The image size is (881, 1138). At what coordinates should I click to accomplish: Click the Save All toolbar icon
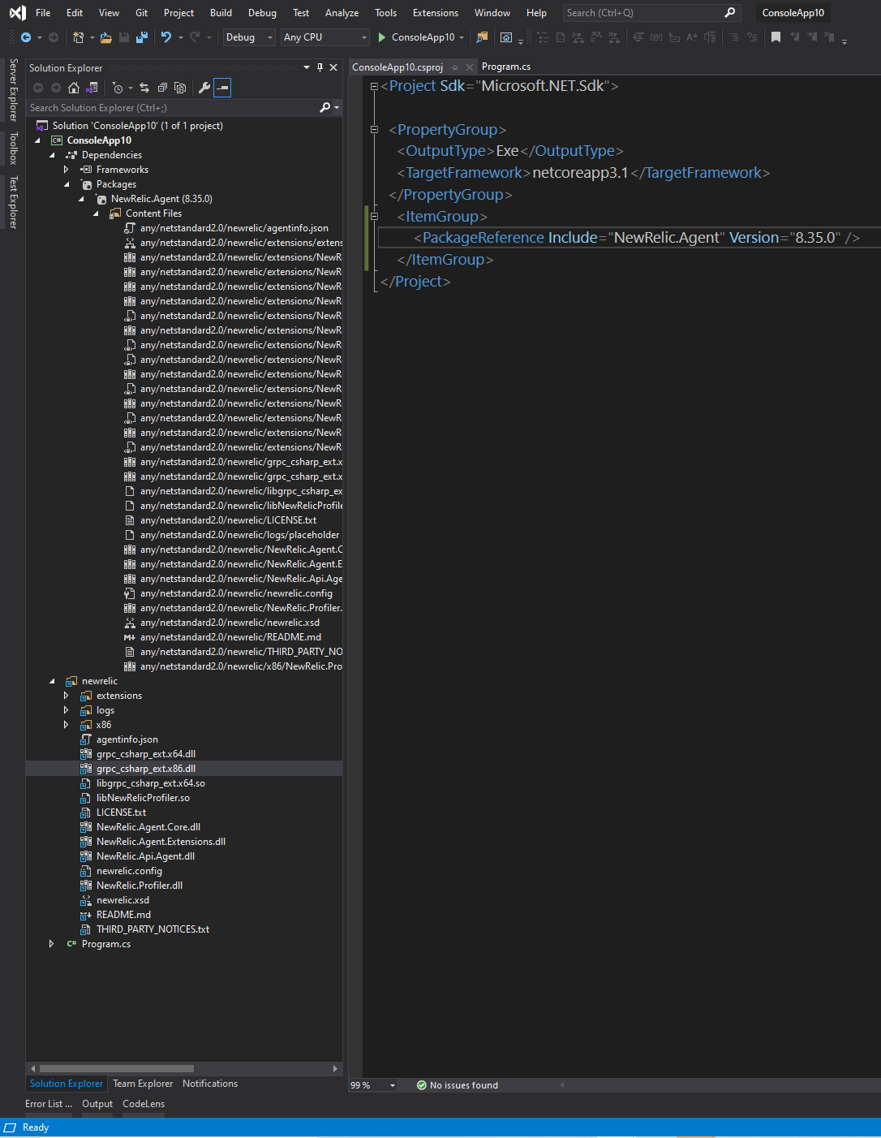[141, 37]
